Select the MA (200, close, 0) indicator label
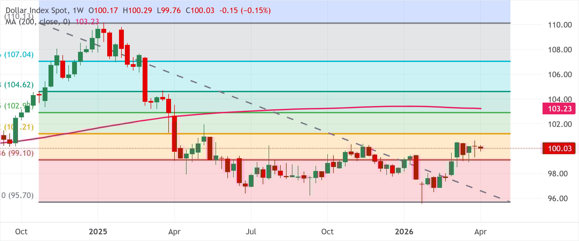This screenshot has height=241, width=579. (38, 22)
